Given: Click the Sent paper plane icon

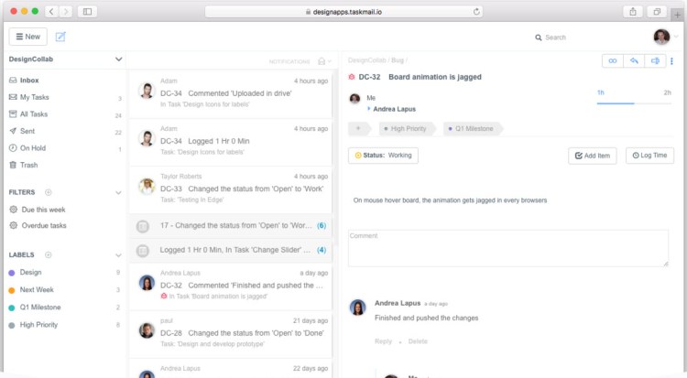Looking at the screenshot, I should pos(13,131).
